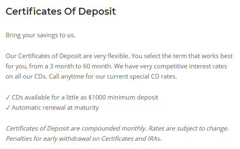
Task: Click the word 'IRAs' in the disclaimer
Action: [x=154, y=139]
